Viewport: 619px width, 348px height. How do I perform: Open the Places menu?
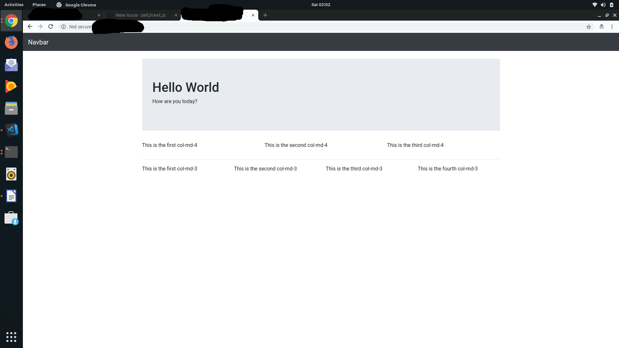39,5
